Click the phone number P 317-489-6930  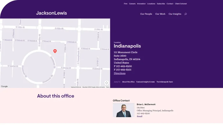click(x=123, y=66)
